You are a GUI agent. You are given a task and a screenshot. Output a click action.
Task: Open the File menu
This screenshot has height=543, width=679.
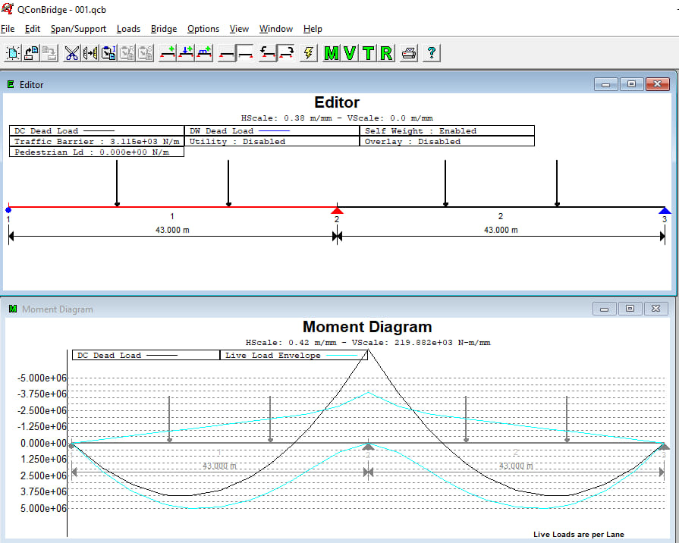[8, 29]
